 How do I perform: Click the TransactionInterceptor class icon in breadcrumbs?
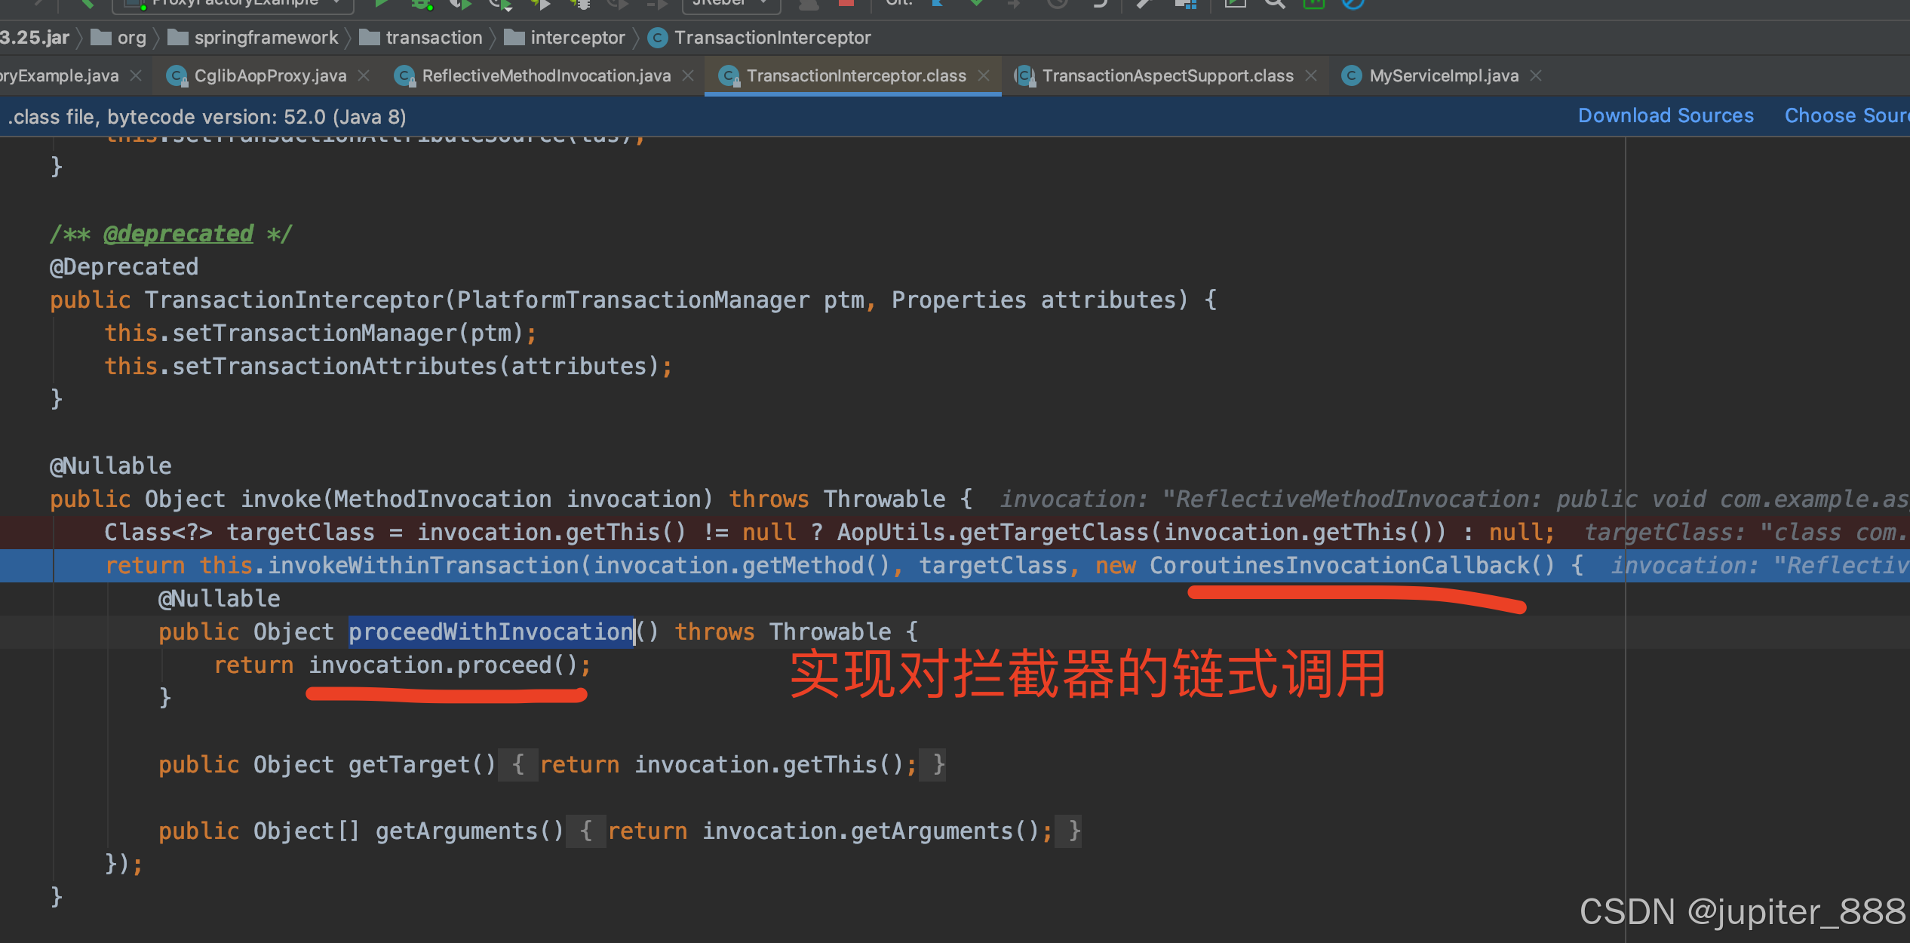(658, 38)
